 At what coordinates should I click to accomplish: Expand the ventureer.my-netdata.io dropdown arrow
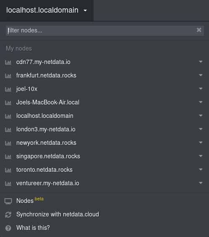click(x=201, y=183)
